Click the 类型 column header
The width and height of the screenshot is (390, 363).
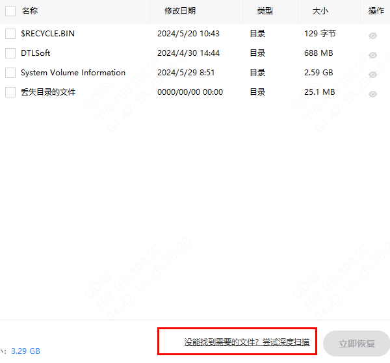[x=265, y=11]
